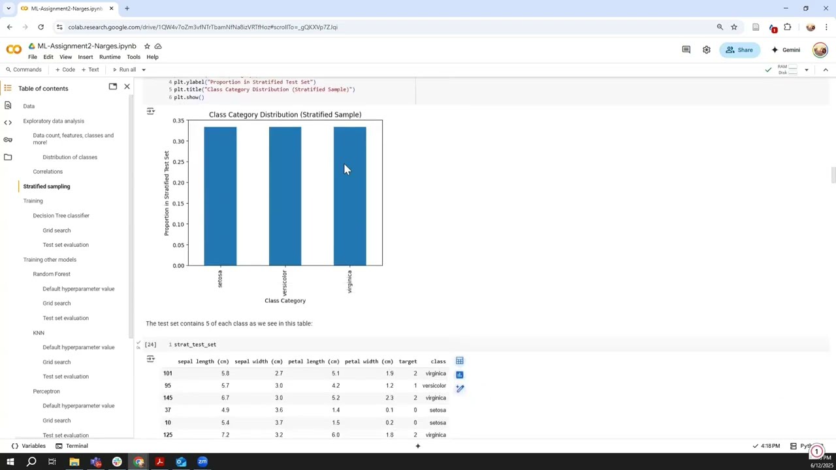The width and height of the screenshot is (836, 470).
Task: Open Chrome extensions puzzle icon
Action: tap(788, 27)
